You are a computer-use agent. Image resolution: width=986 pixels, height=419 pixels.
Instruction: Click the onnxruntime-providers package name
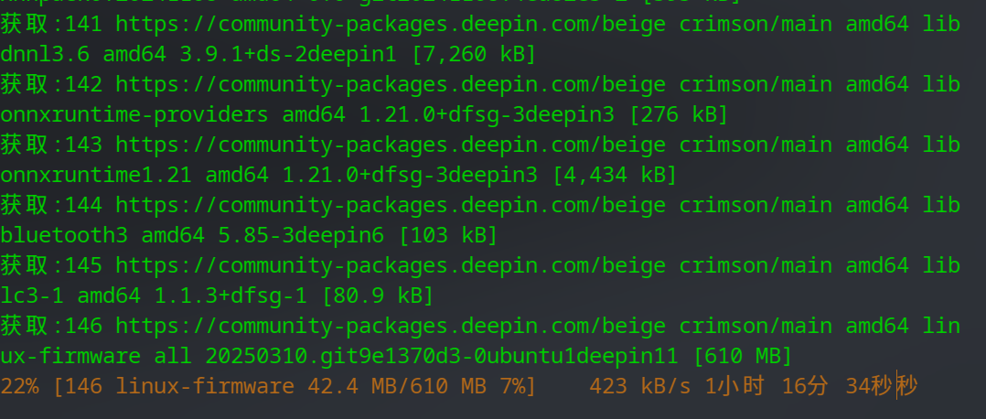point(134,114)
